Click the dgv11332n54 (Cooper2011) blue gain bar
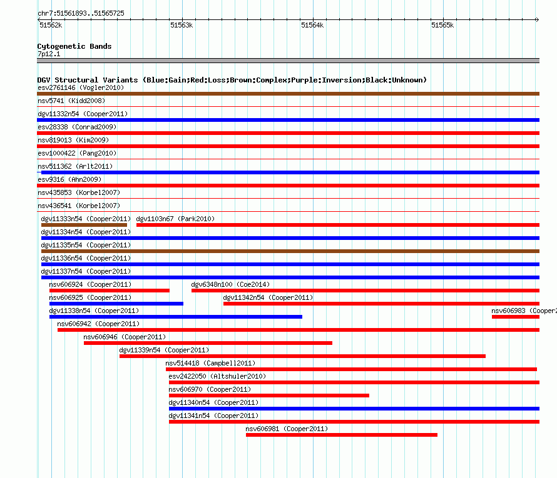Viewport: 557px width, 478px height. point(288,120)
